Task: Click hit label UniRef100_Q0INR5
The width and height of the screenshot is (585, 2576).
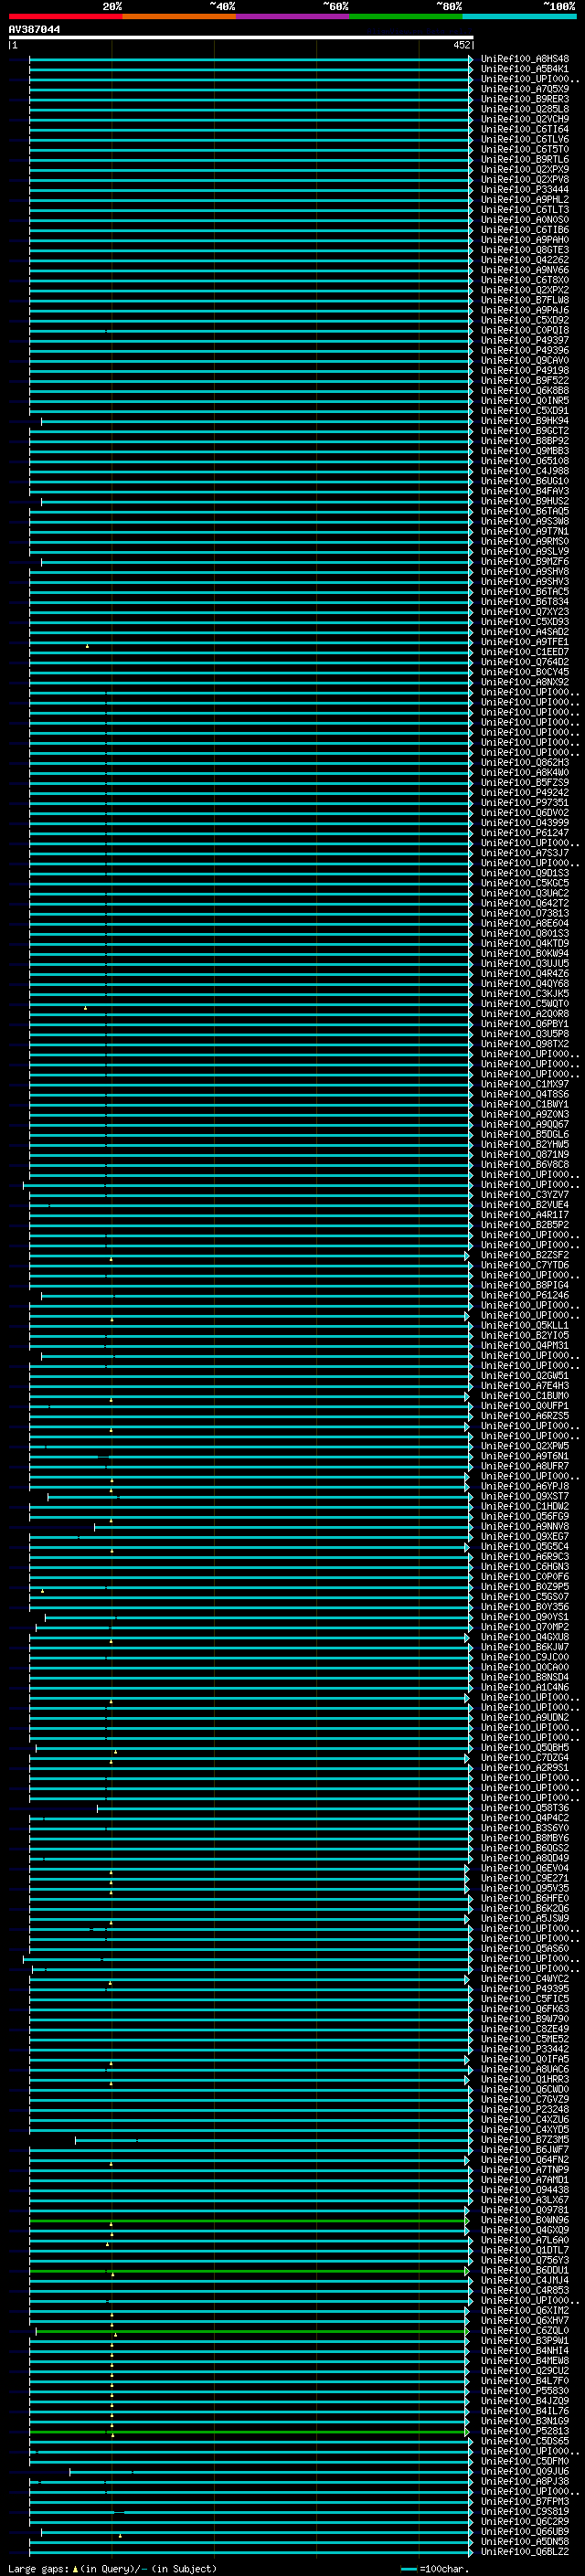Action: coord(525,401)
